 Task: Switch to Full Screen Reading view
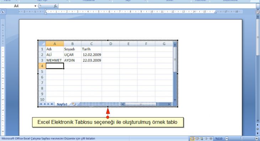point(197,139)
